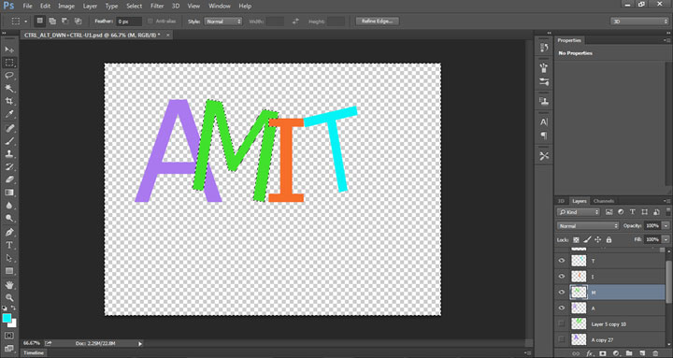Delete layer with trash icon

click(x=654, y=353)
